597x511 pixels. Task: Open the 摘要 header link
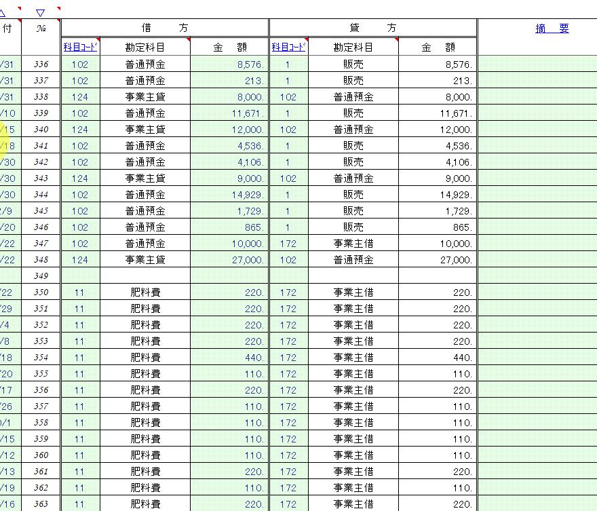[x=552, y=29]
